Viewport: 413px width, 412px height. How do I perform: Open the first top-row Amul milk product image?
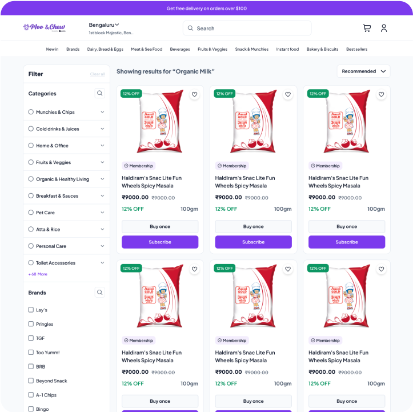pos(160,121)
